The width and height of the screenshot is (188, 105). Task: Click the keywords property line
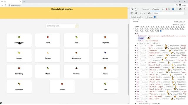click(x=162, y=36)
